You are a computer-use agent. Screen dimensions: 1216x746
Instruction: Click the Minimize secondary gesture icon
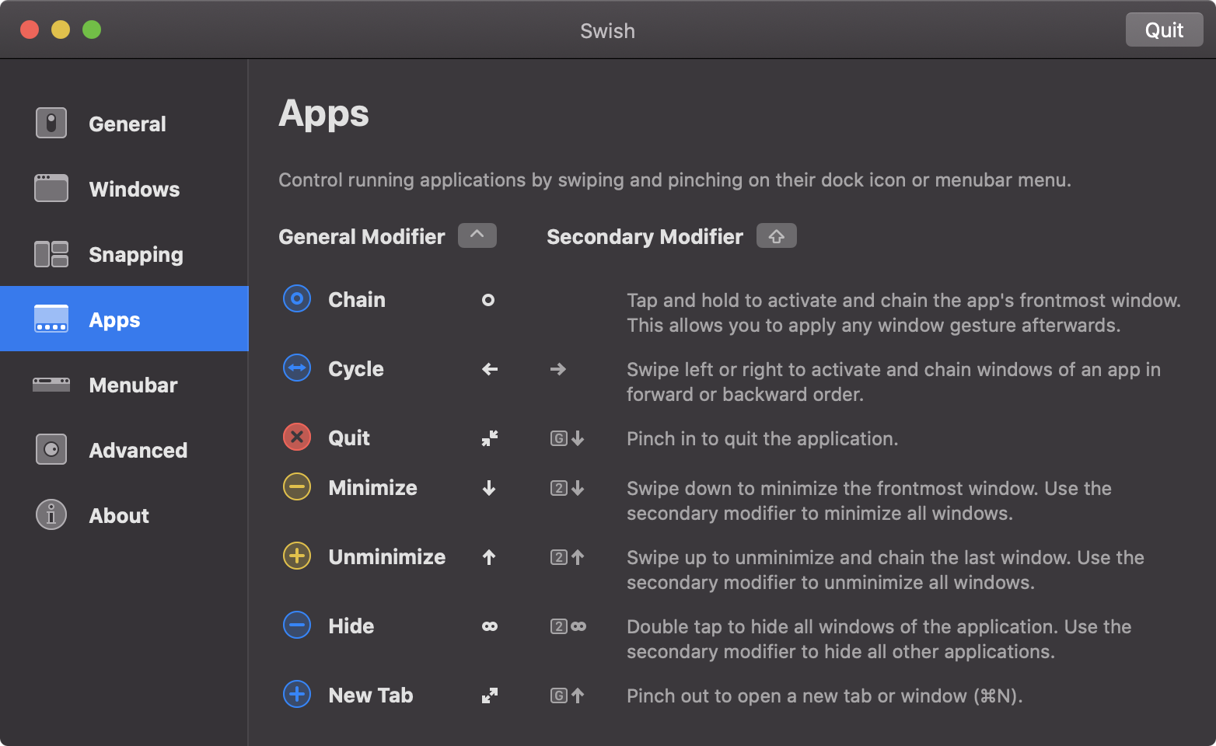[x=568, y=488]
